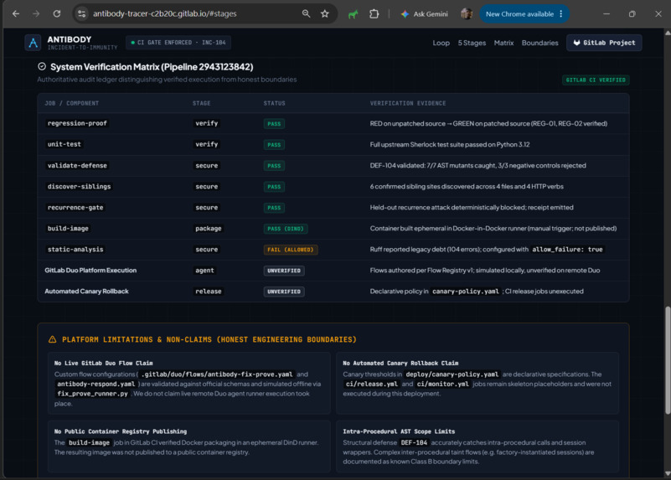Click Intra-Procedural AST Scope Limits heading
This screenshot has height=480, width=671.
(x=399, y=431)
